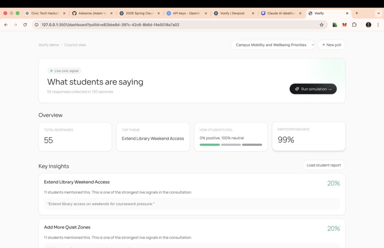Reload the Voxify dashboard page

25,25
